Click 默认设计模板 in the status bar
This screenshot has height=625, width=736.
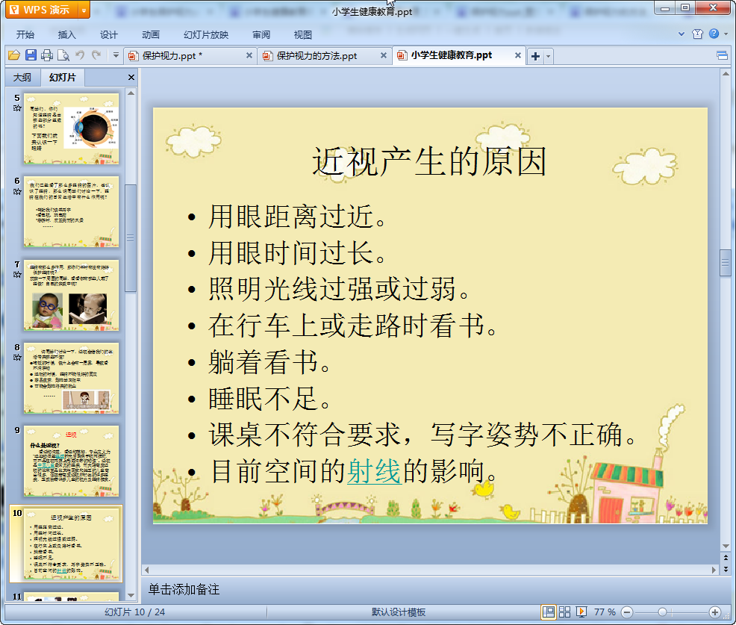399,612
